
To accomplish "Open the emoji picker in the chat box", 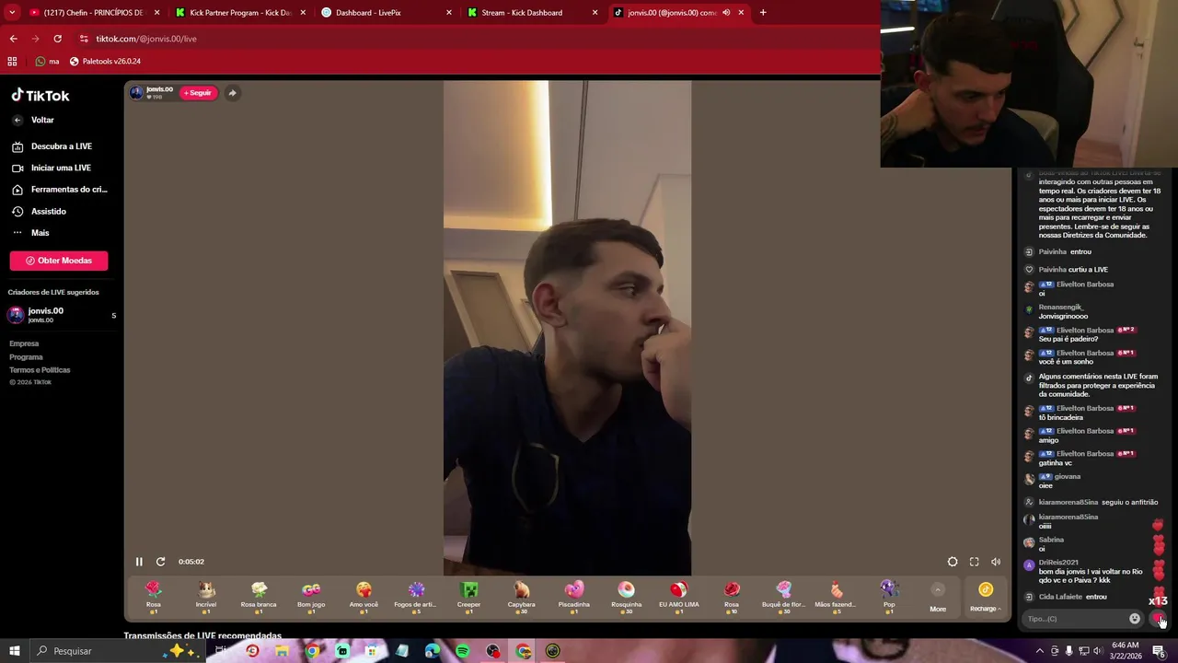I will (x=1135, y=619).
